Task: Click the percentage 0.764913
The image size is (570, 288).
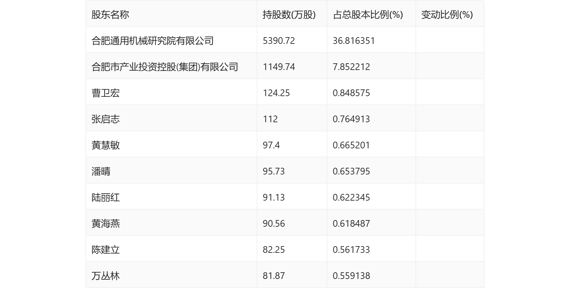Action: coord(351,119)
